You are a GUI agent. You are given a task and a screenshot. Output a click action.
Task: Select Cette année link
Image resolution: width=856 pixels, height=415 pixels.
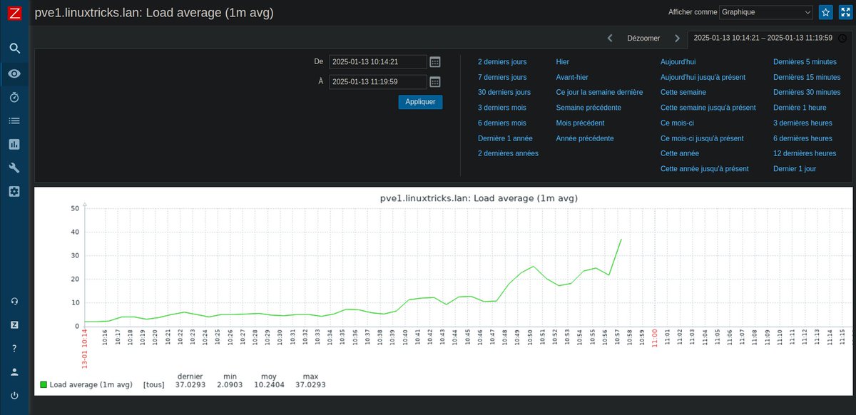[680, 153]
